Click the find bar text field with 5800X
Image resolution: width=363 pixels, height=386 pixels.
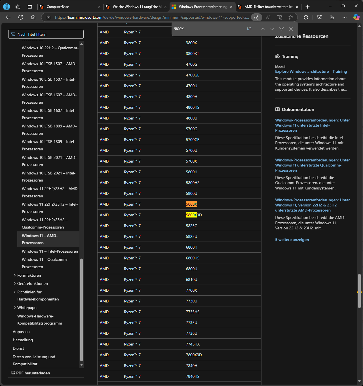(208, 29)
